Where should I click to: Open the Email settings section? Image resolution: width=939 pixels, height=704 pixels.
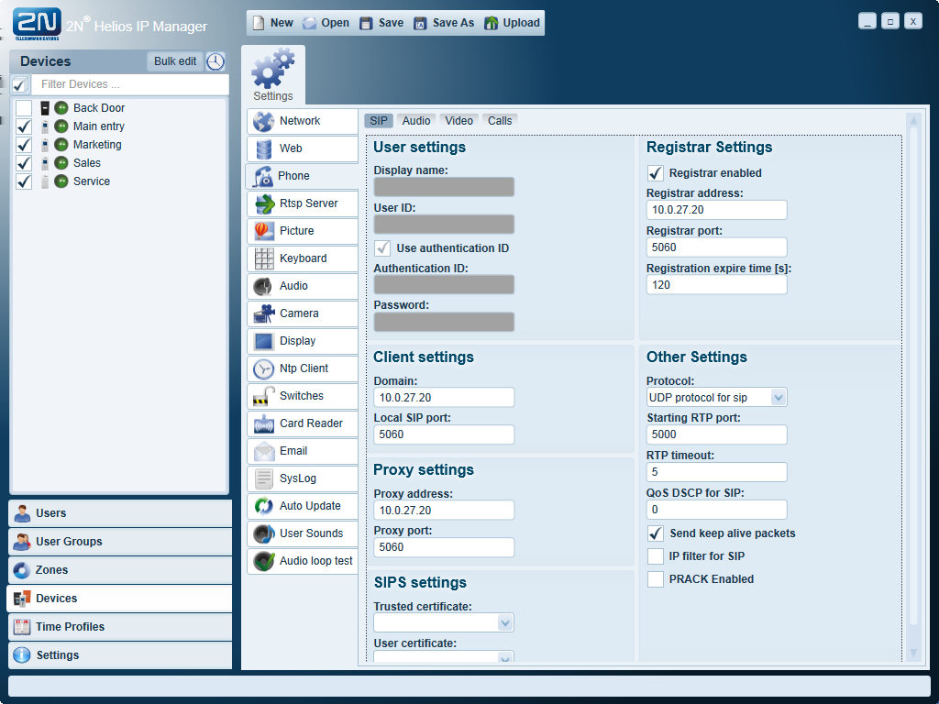(x=303, y=451)
